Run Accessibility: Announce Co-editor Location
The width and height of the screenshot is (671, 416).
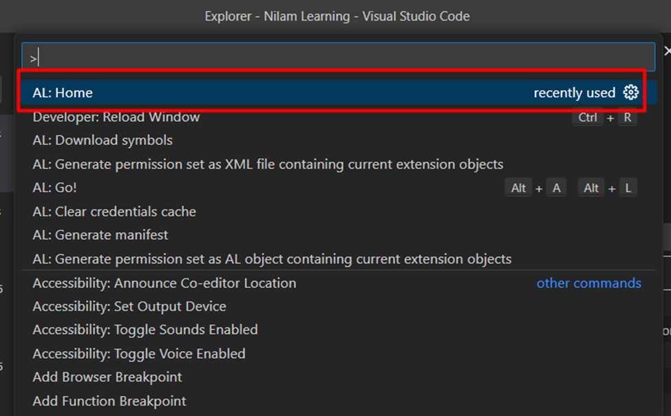pos(339,283)
